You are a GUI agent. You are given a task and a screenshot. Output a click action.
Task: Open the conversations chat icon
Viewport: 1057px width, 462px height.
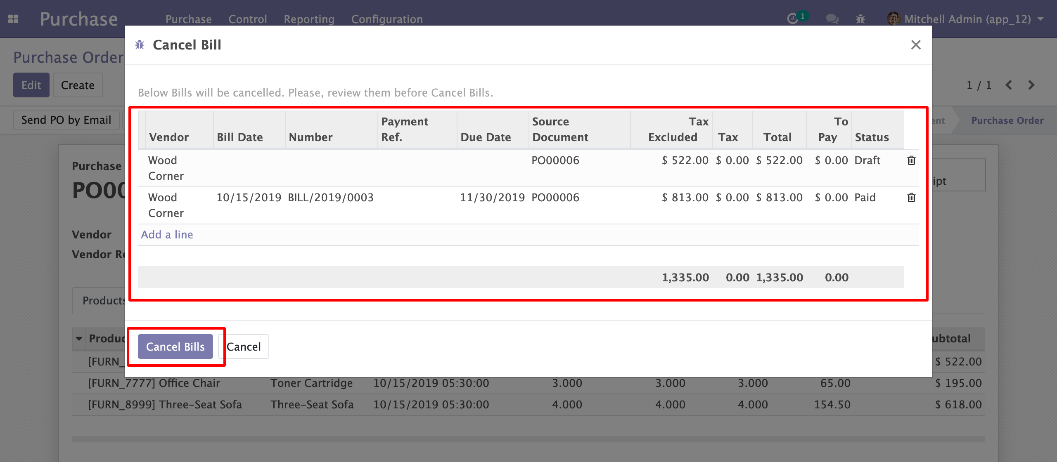click(832, 19)
